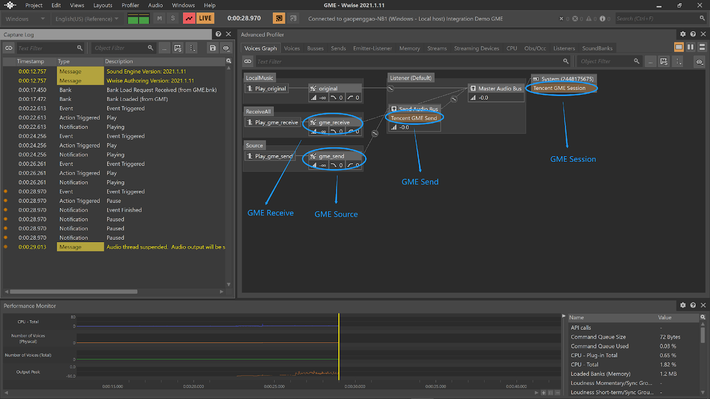Click Advanced Profiler object browse ellipsis button
The image size is (710, 399).
650,62
